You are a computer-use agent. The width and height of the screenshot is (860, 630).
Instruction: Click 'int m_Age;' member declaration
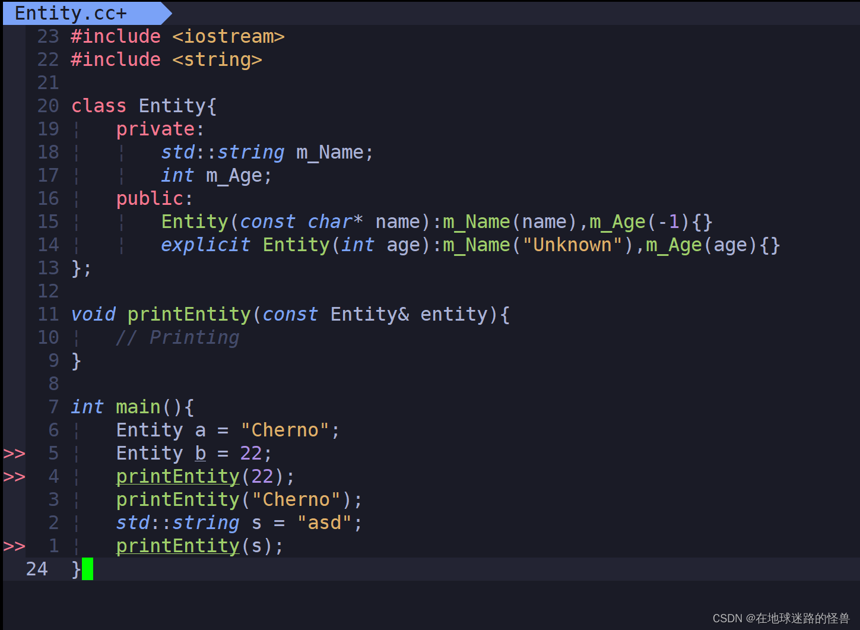tap(217, 176)
